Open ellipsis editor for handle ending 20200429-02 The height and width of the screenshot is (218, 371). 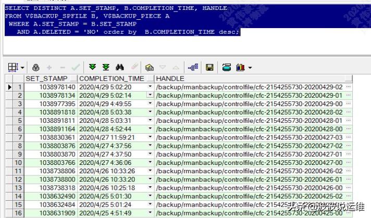348,87
